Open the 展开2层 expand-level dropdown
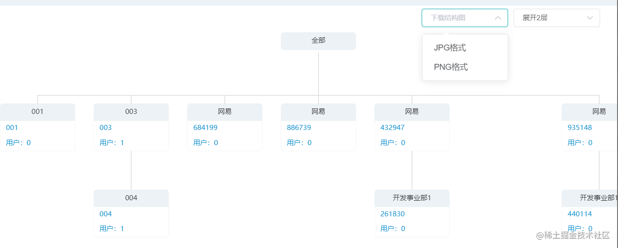Image resolution: width=618 pixels, height=248 pixels. (x=556, y=18)
